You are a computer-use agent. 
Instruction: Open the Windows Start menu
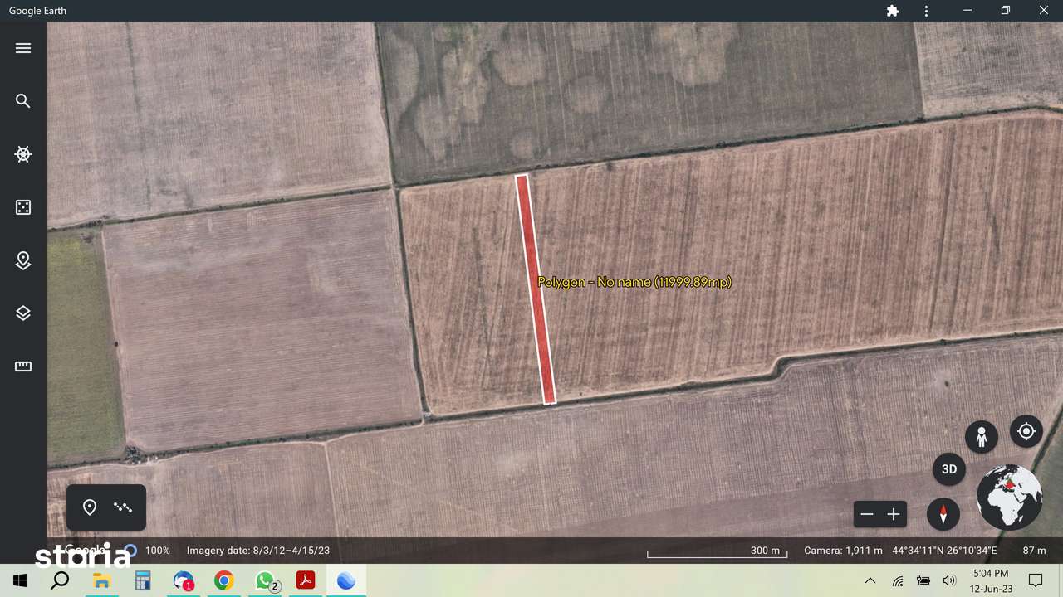tap(19, 580)
